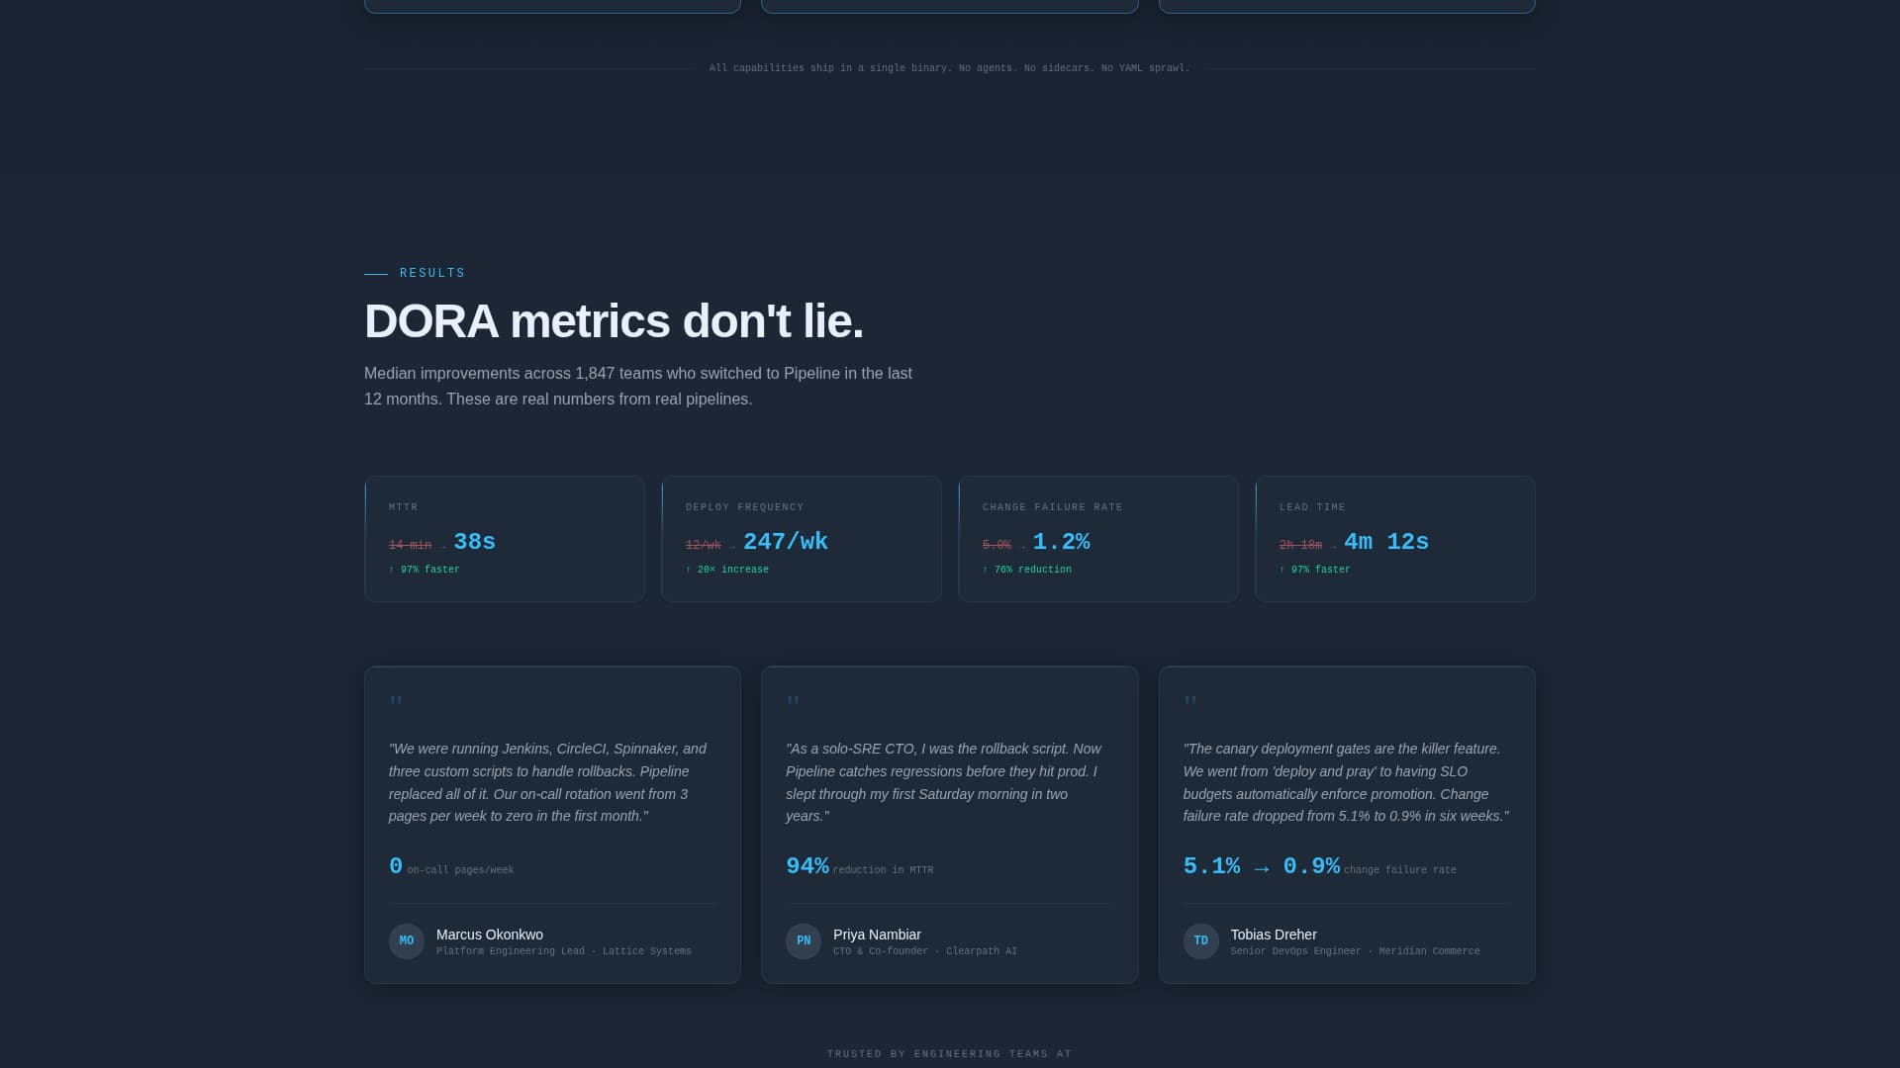The width and height of the screenshot is (1900, 1068).
Task: Click the change failure rate caption
Action: 1400,870
